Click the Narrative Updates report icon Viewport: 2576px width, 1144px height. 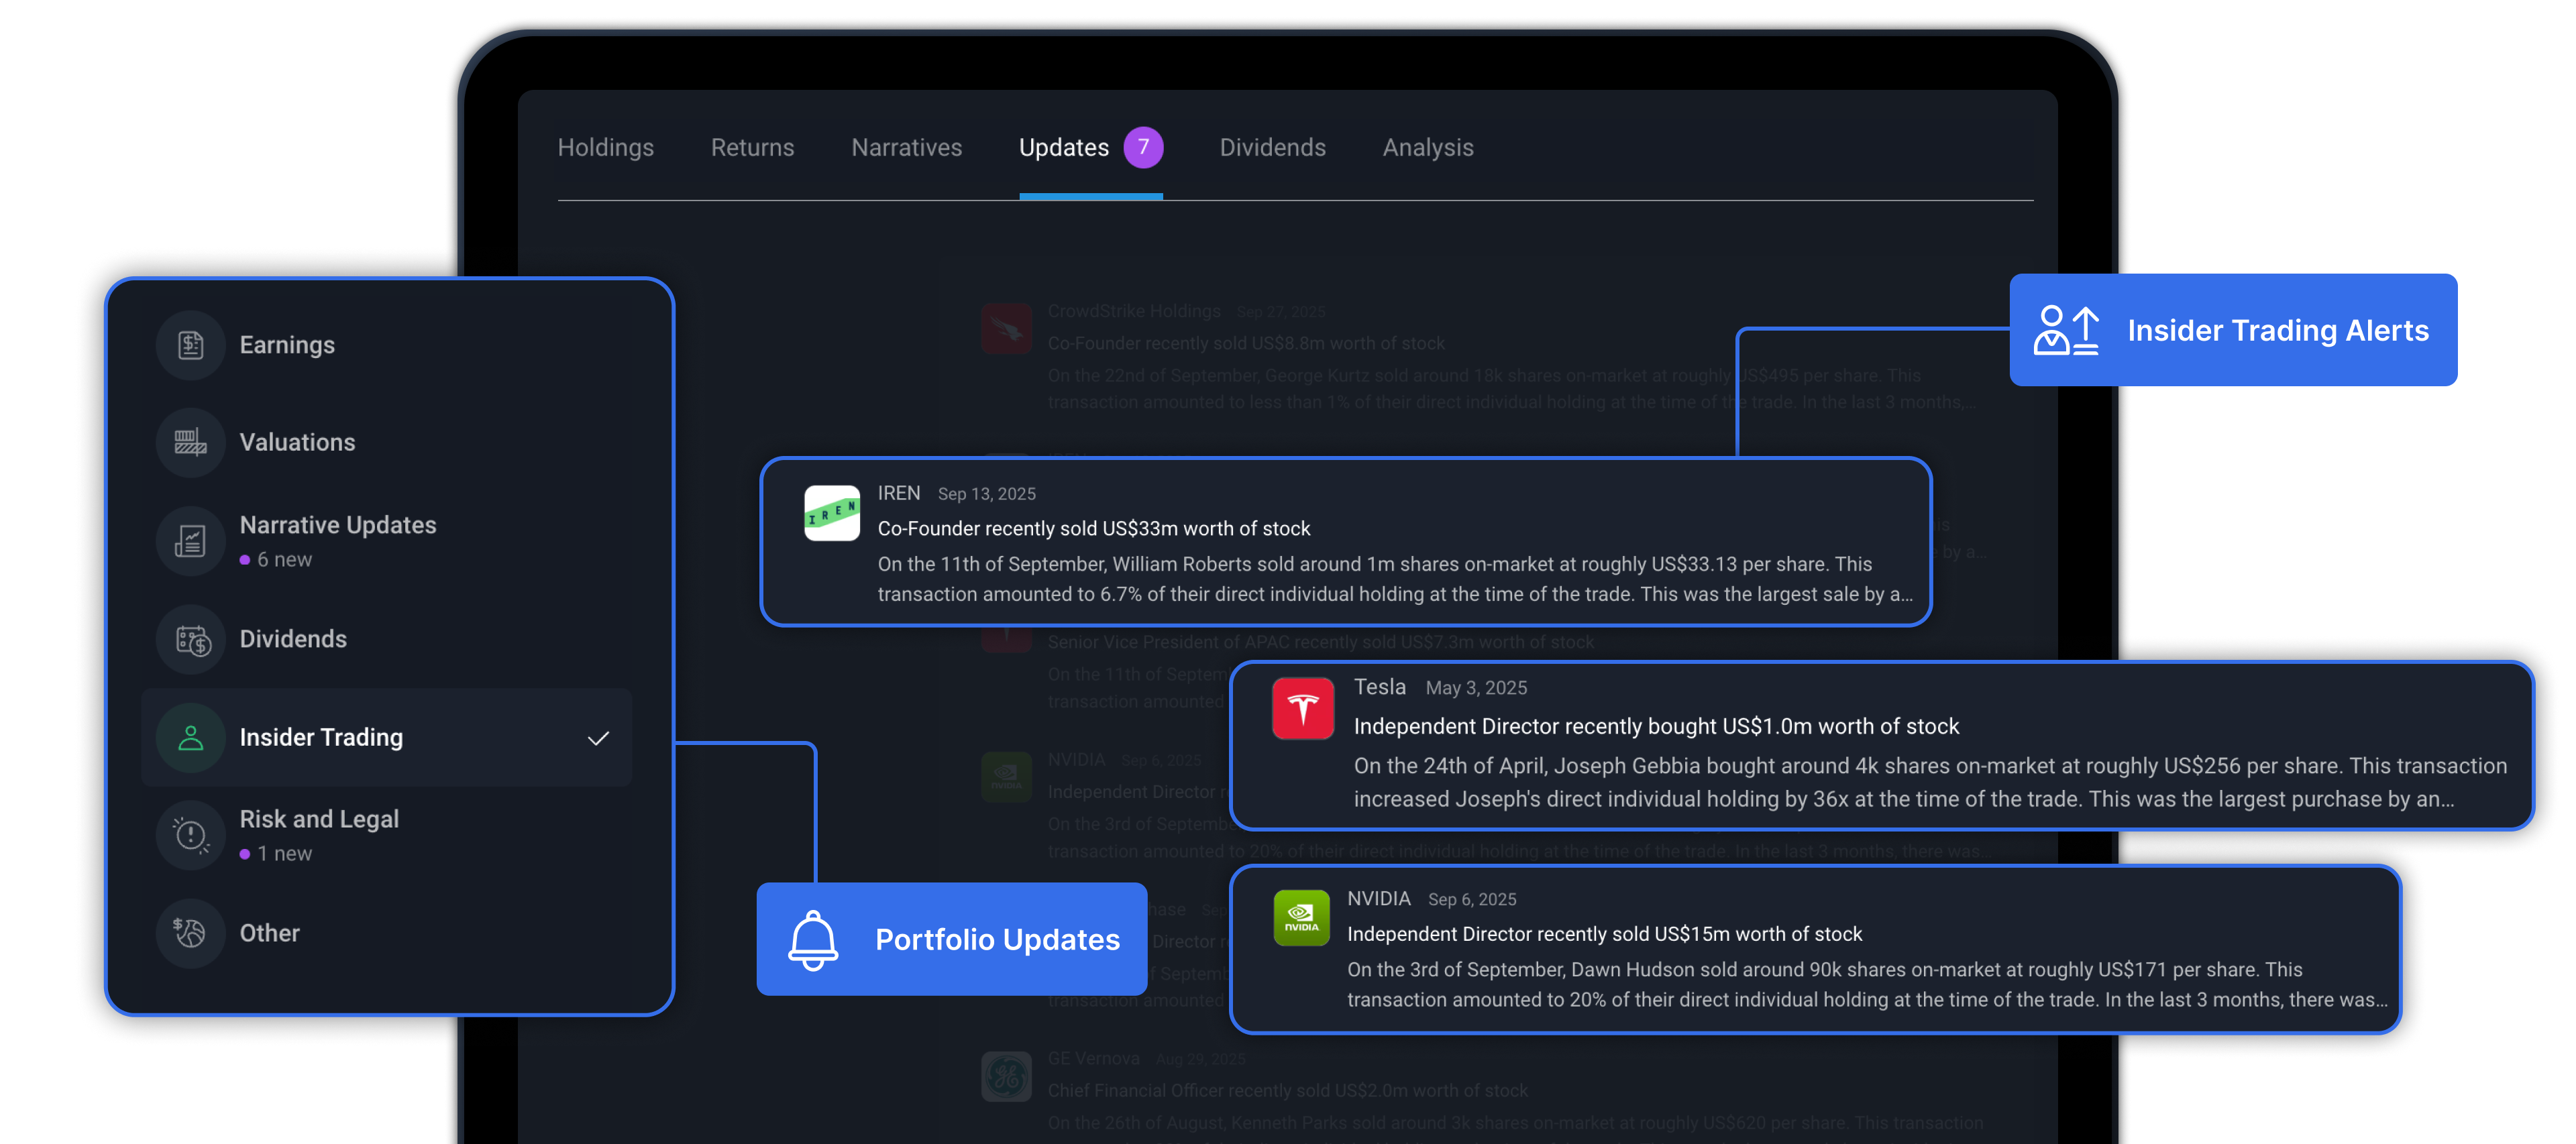point(190,541)
